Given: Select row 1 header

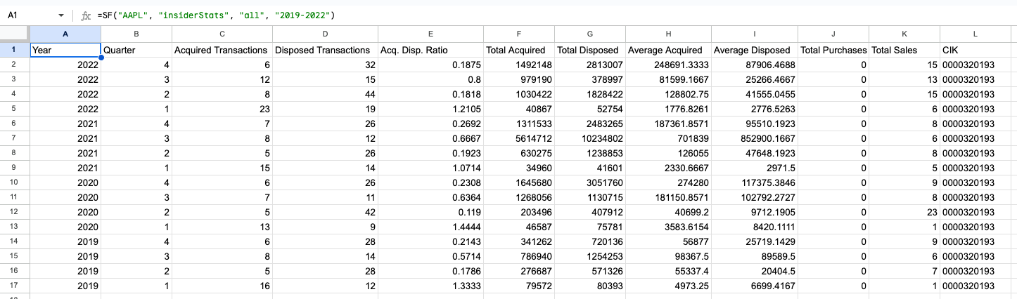Looking at the screenshot, I should (14, 50).
